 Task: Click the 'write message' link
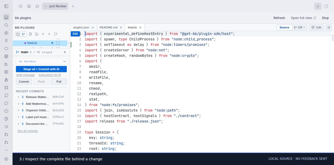pos(25,75)
